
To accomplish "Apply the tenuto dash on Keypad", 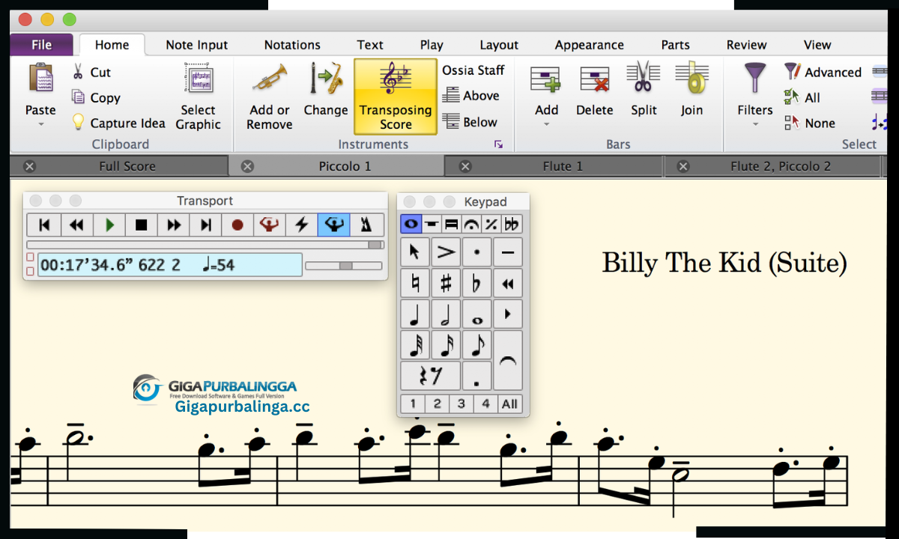I will [x=507, y=252].
